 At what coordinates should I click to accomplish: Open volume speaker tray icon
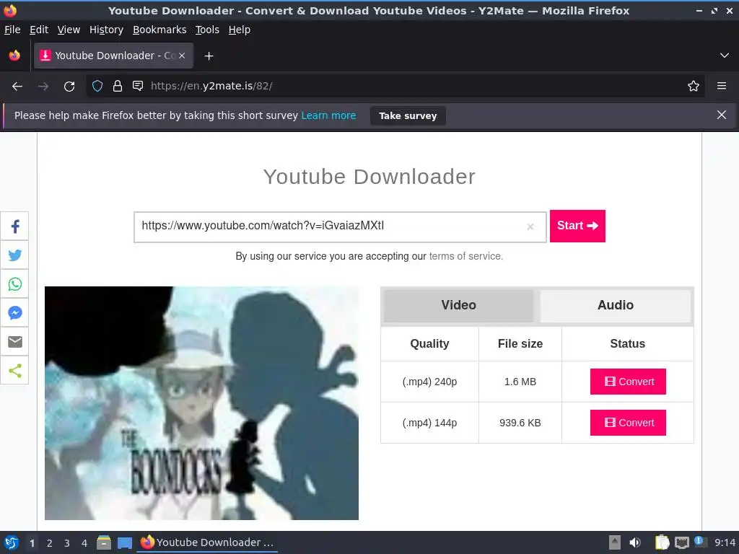click(x=635, y=542)
